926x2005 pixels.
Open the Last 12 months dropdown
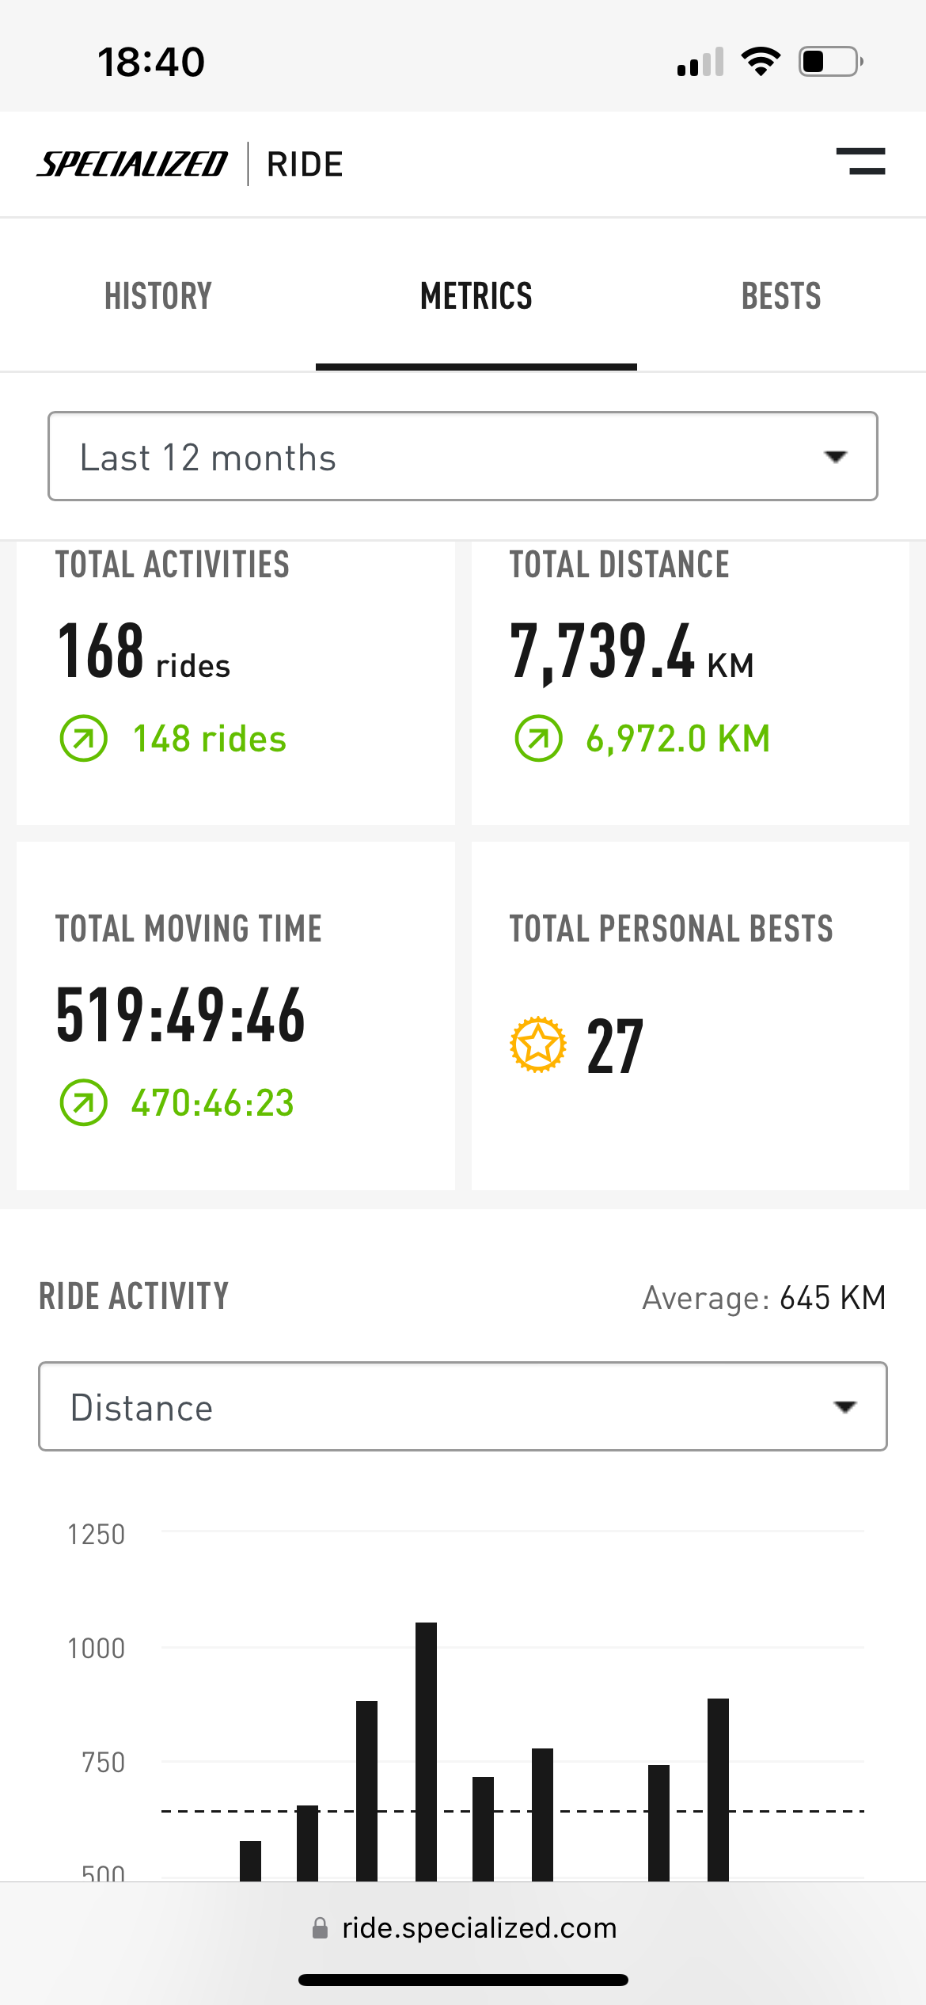click(463, 456)
